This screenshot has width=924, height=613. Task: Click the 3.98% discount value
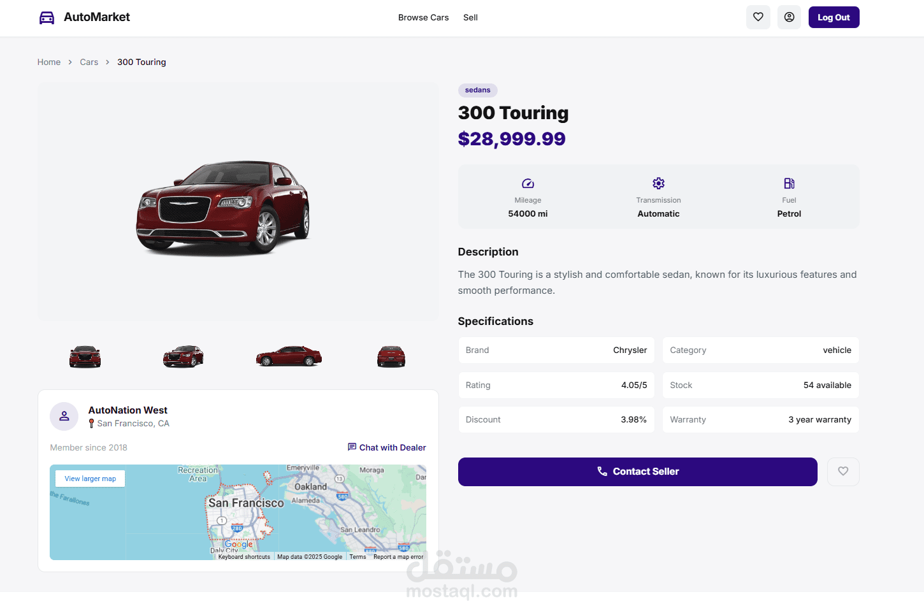(x=633, y=419)
